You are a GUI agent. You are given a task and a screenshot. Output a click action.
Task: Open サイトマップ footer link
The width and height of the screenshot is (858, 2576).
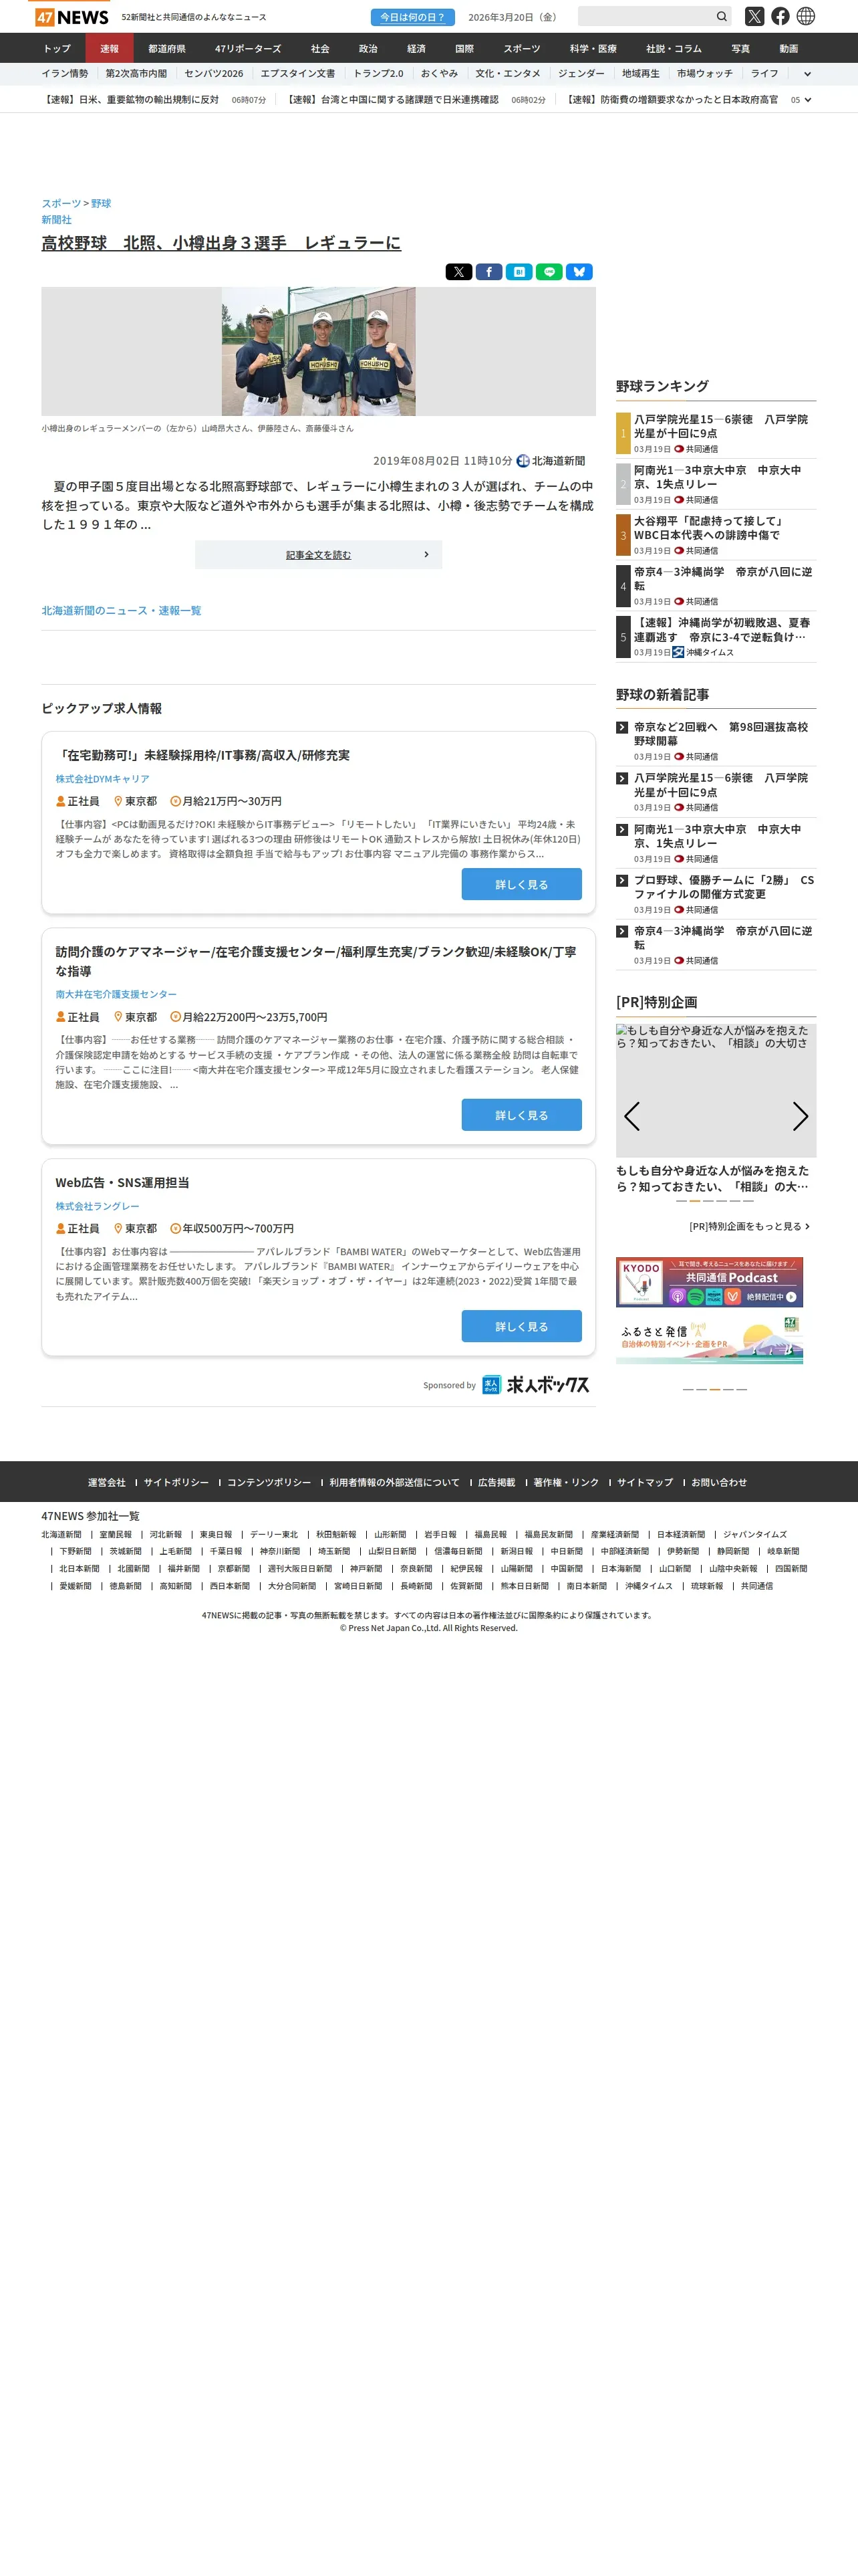tap(646, 1482)
